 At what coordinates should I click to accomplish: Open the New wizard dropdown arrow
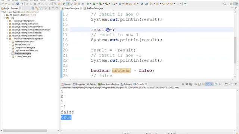6,4
